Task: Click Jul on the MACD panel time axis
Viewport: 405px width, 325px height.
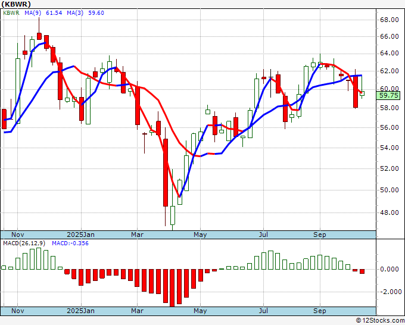Action: (x=263, y=311)
